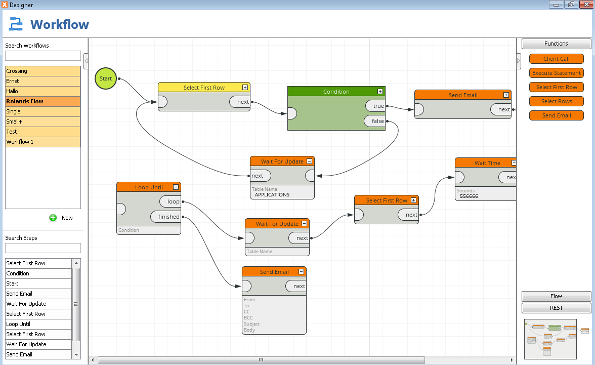Restore down the Designer window
The height and width of the screenshot is (365, 595).
click(571, 5)
